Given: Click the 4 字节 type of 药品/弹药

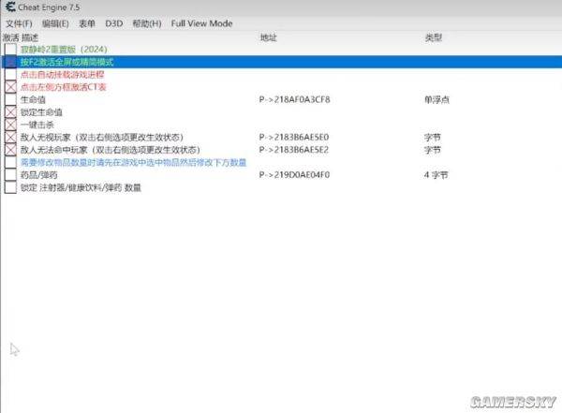Looking at the screenshot, I should pyautogui.click(x=436, y=175).
